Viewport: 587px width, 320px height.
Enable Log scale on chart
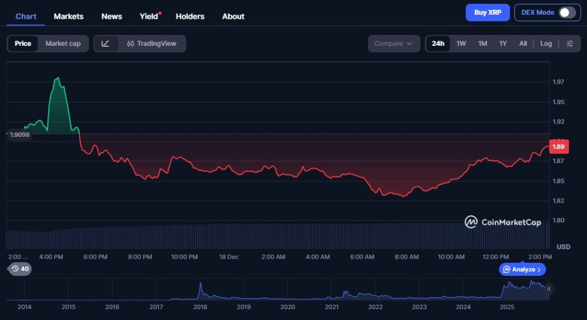coord(546,44)
